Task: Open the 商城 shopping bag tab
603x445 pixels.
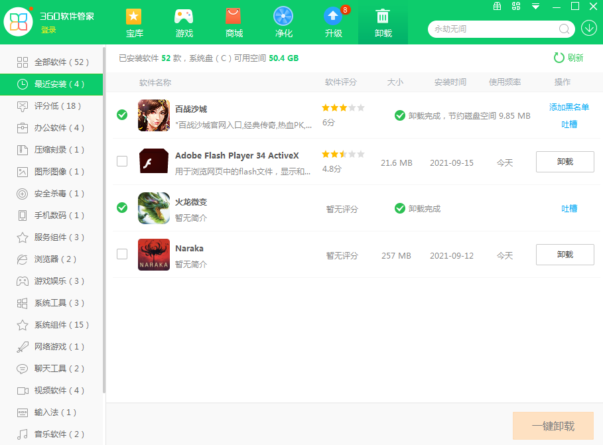Action: pos(234,23)
